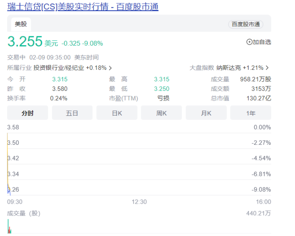This screenshot has width=295, height=236.
Task: Click the 成交量 (股) chart heading
Action: 24,213
